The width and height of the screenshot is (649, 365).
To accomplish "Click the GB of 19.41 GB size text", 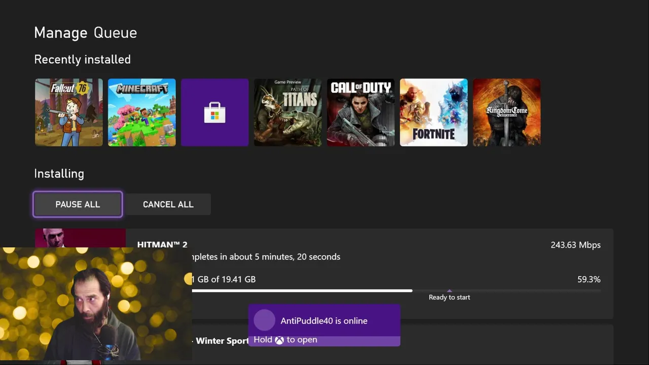I will (223, 279).
